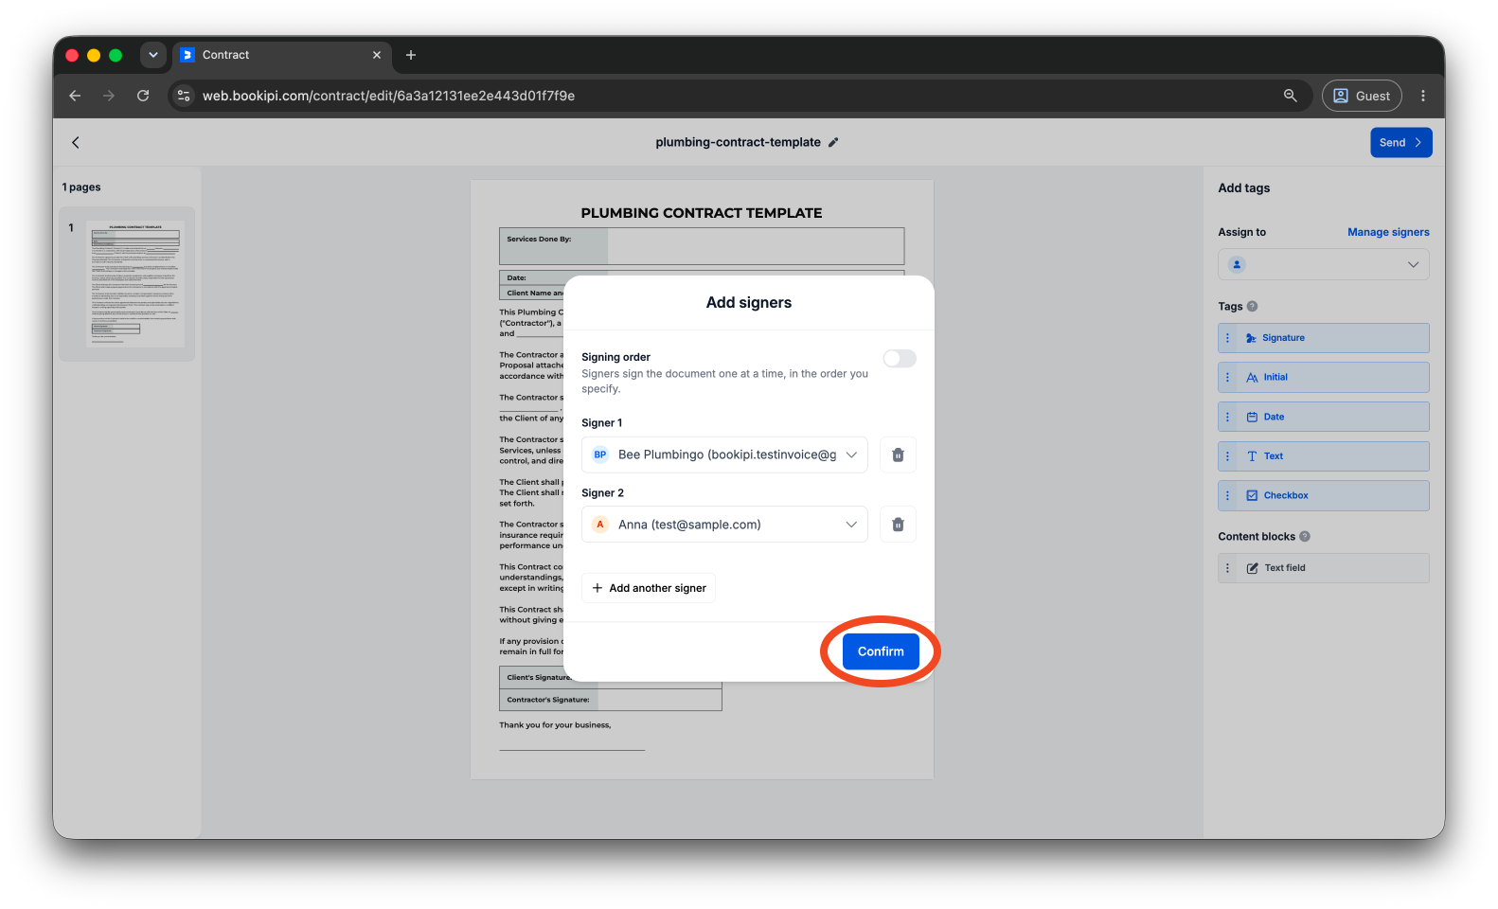
Task: Click the PLUMBING CONTRACT TEMPLATE heading
Action: pos(702,213)
